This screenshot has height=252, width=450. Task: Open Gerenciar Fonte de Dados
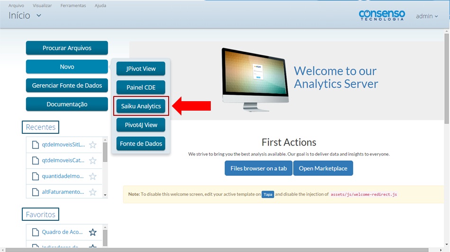click(67, 85)
